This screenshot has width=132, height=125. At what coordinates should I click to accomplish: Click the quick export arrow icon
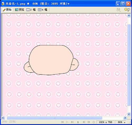click(127, 10)
